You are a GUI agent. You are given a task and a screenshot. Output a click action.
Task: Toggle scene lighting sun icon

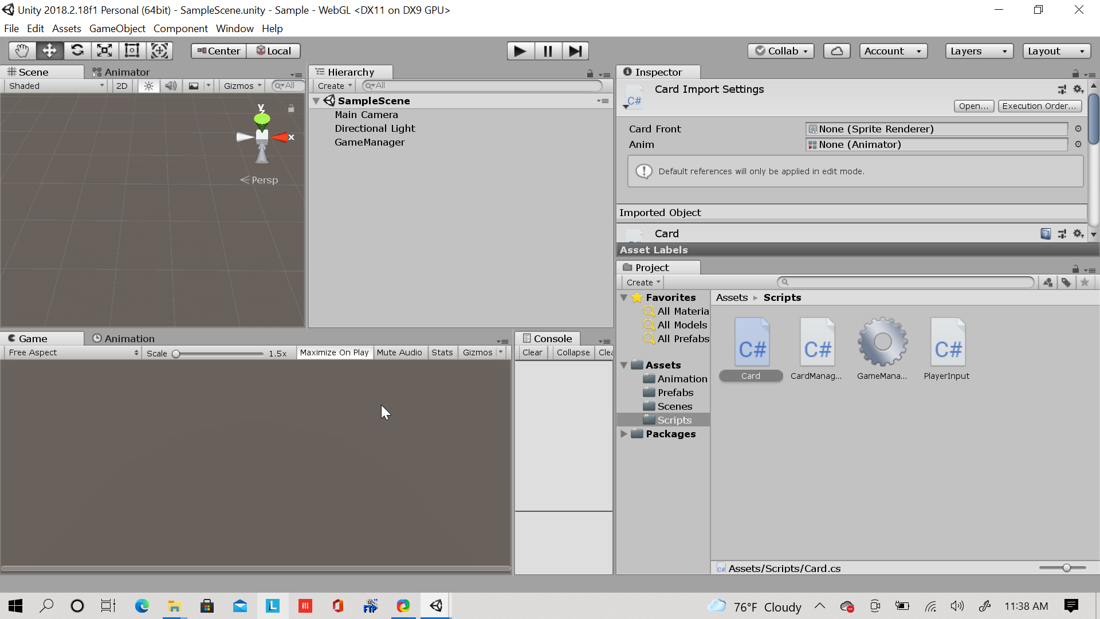148,86
